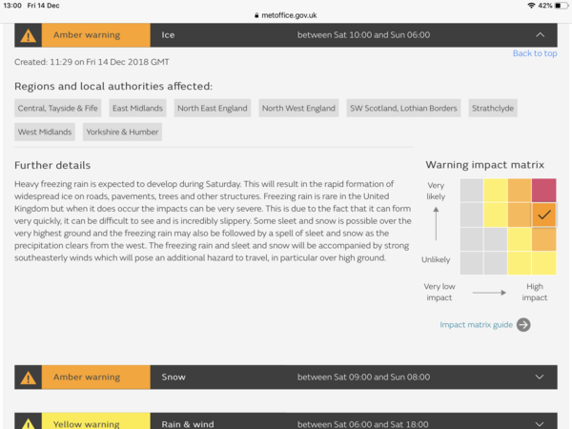Click the Rain & wind warning triangle icon
Image resolution: width=572 pixels, height=429 pixels.
point(28,423)
